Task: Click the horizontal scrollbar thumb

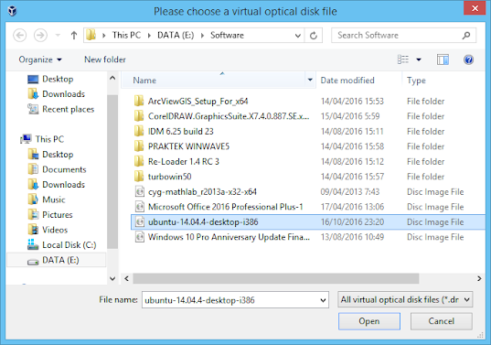Action: coord(276,278)
